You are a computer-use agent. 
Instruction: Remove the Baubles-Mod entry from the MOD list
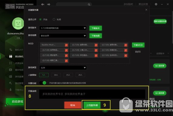pyautogui.click(x=66, y=45)
